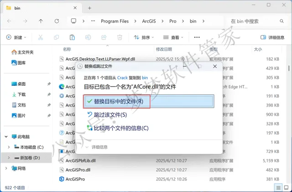
Task: Expand the 本地磁盘 (C:) tree node
Action: (x=9, y=147)
